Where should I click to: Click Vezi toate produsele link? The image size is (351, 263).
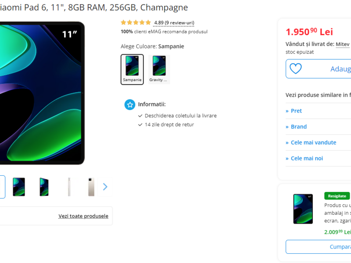point(83,216)
